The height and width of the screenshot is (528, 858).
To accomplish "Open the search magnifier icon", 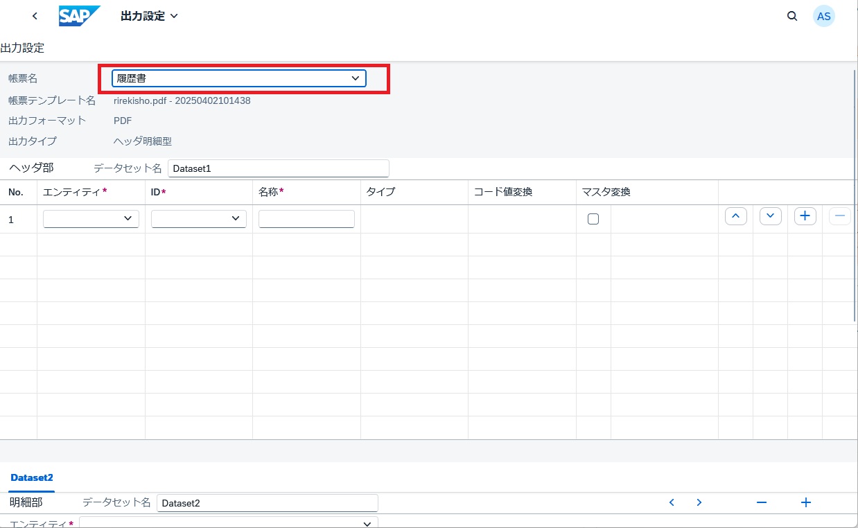I will point(792,16).
